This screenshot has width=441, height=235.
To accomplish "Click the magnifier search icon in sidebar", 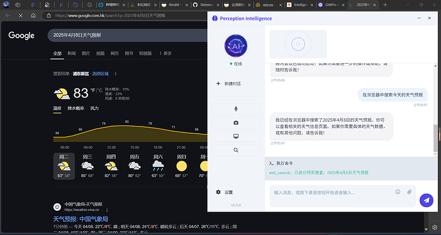I will pyautogui.click(x=236, y=150).
